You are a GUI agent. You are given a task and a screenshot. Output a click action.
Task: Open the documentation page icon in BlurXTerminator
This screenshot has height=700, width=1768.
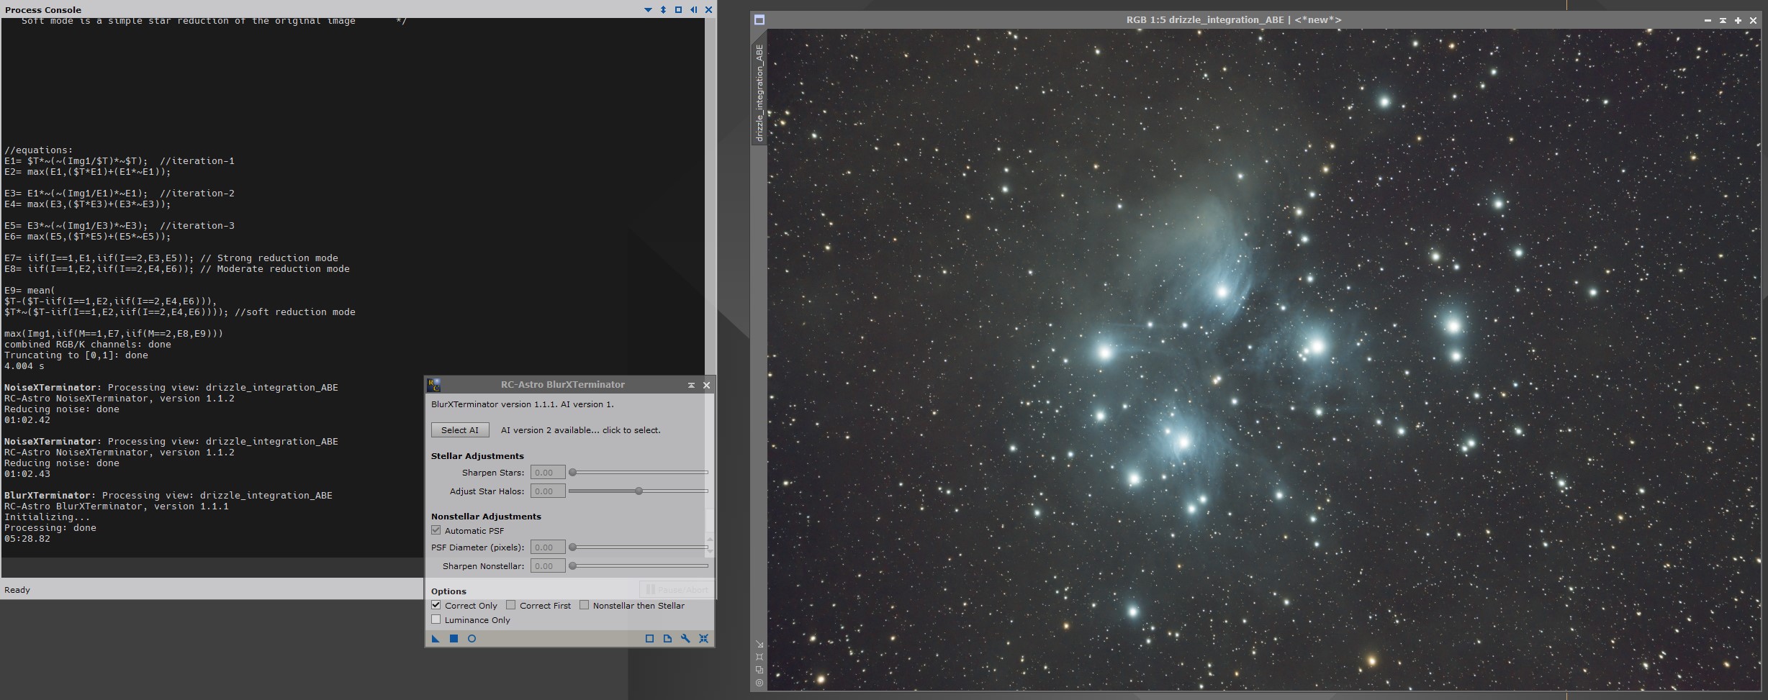click(667, 638)
